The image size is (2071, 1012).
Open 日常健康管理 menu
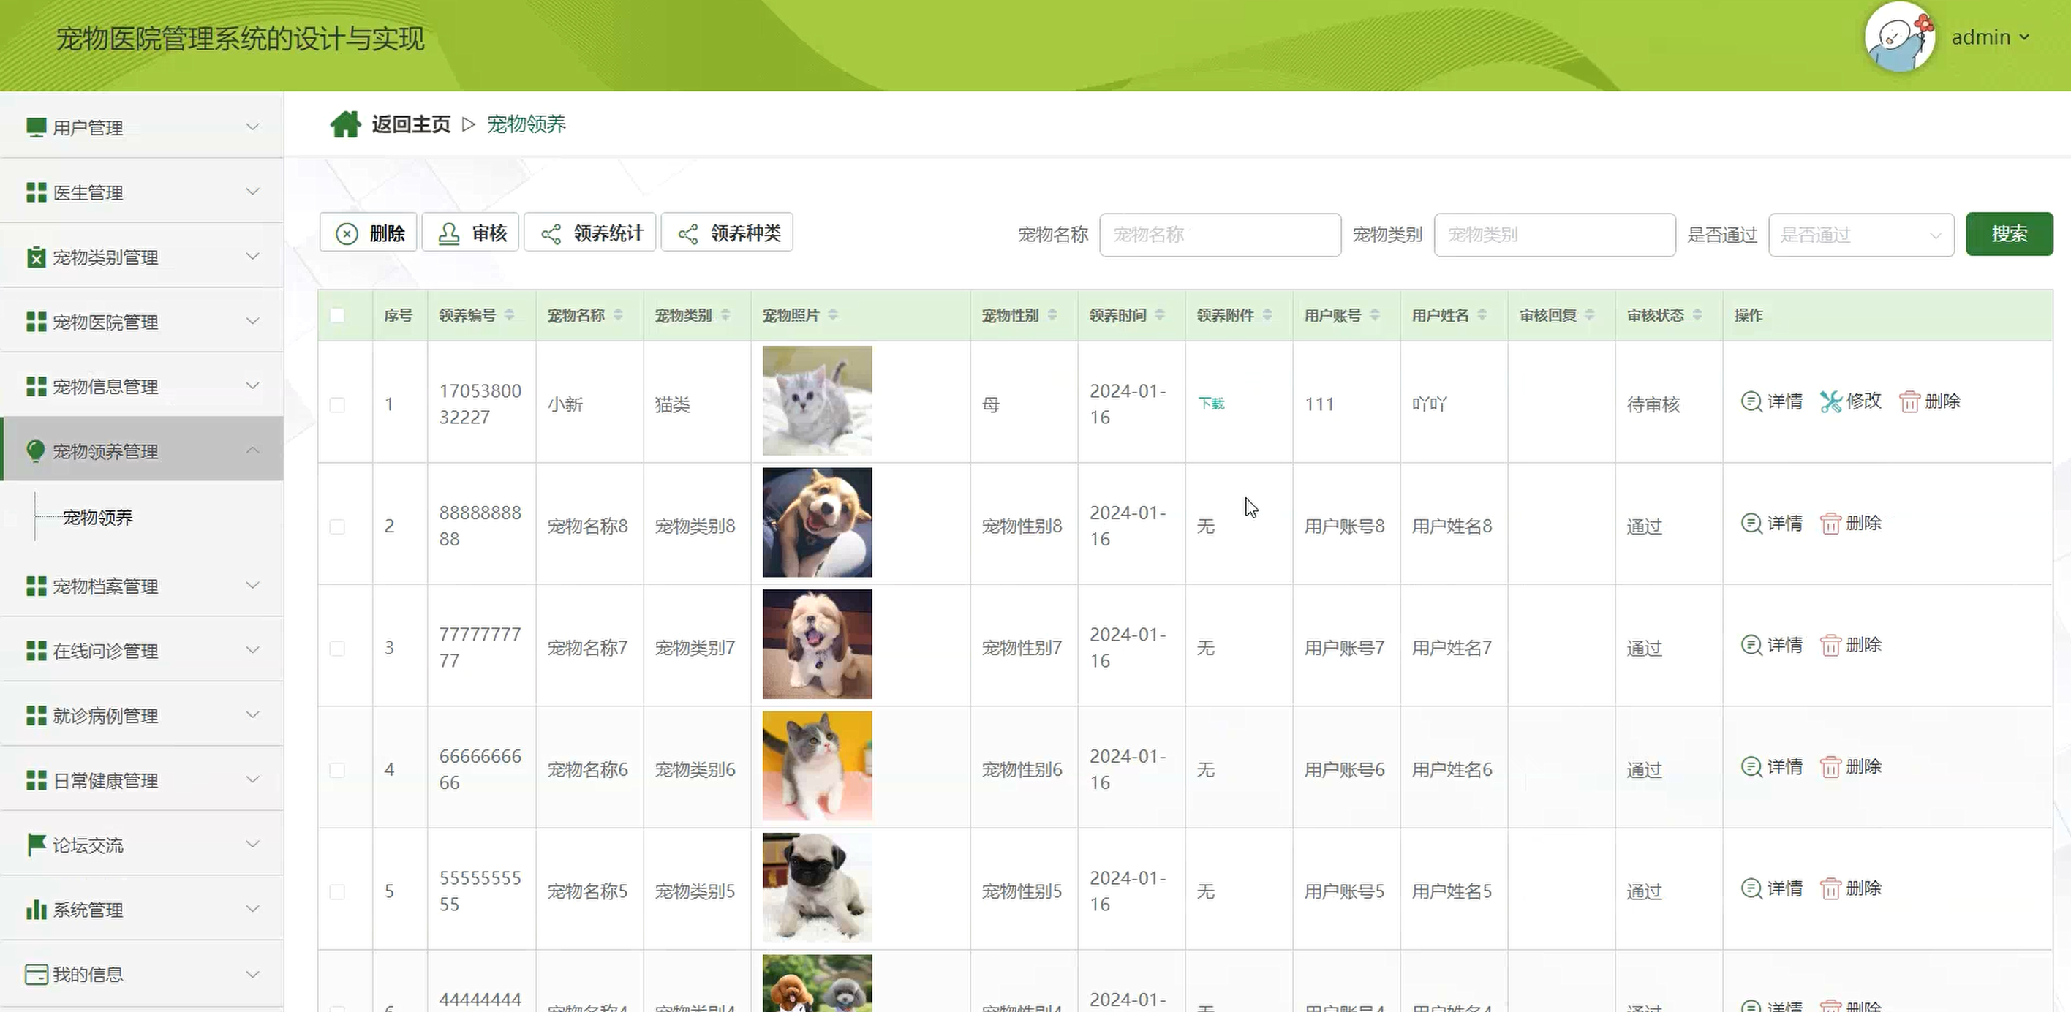point(141,779)
